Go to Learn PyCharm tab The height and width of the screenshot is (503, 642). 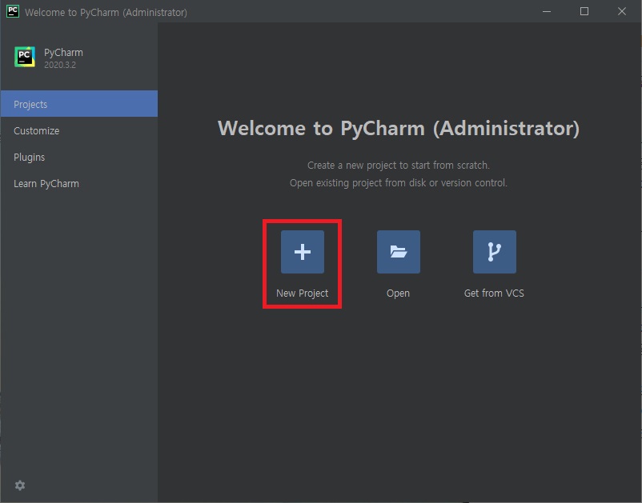click(x=79, y=184)
